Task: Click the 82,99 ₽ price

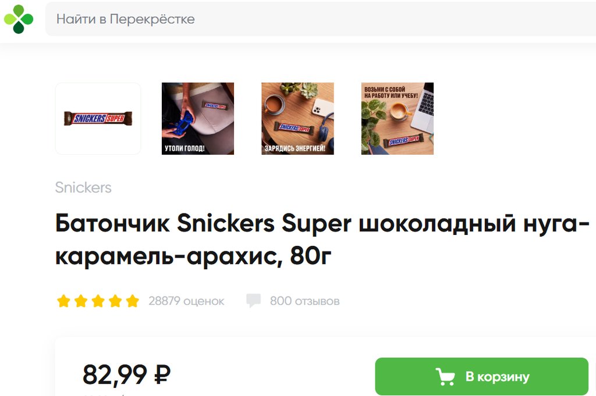Action: pyautogui.click(x=126, y=374)
